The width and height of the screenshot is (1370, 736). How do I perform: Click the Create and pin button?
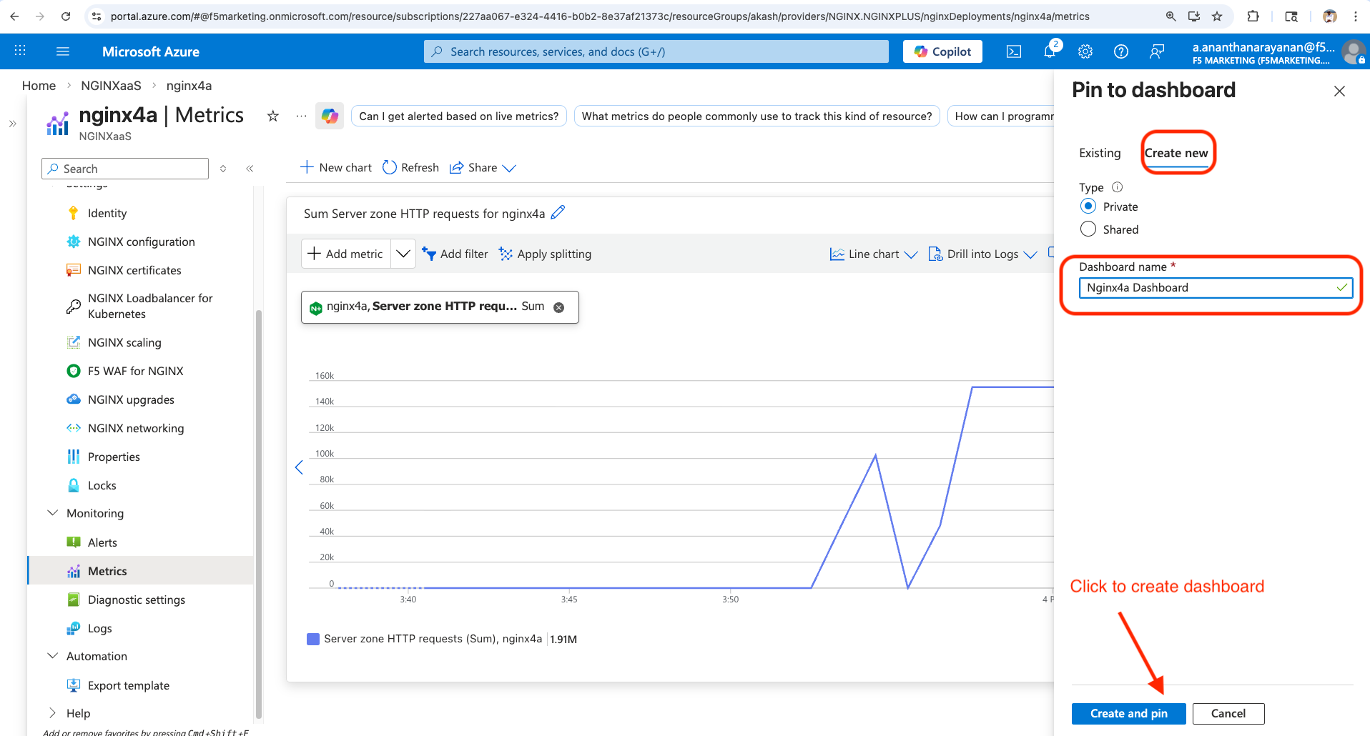[1128, 713]
